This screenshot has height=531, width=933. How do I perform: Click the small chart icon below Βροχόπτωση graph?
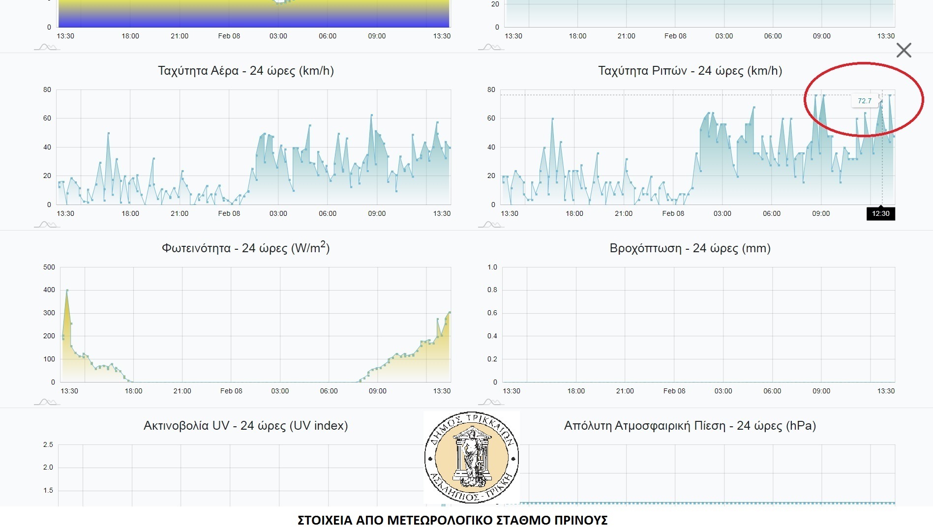490,402
